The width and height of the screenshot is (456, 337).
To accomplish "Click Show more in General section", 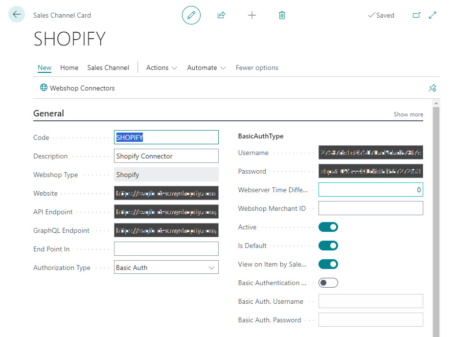I will tap(408, 114).
